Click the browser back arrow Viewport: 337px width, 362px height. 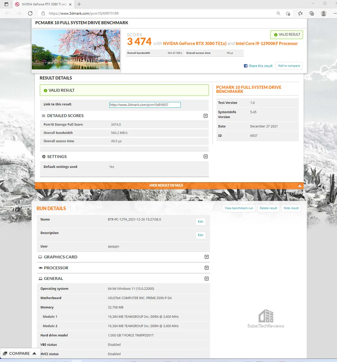tap(7, 13)
